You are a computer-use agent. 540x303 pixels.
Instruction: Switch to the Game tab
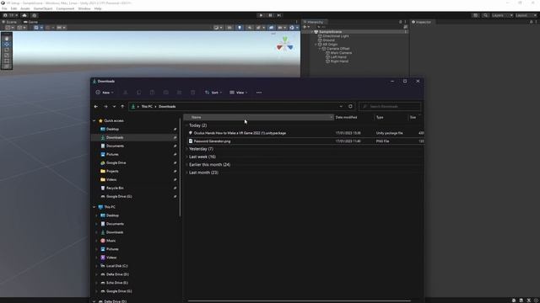(31, 22)
